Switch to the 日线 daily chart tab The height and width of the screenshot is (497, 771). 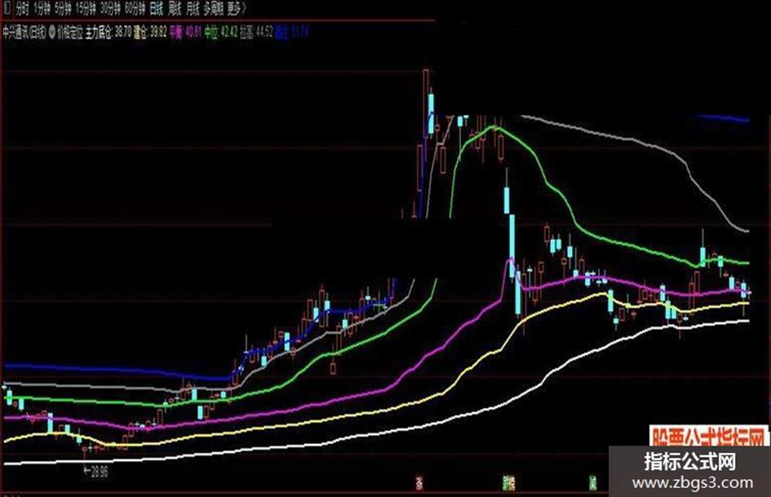point(157,8)
